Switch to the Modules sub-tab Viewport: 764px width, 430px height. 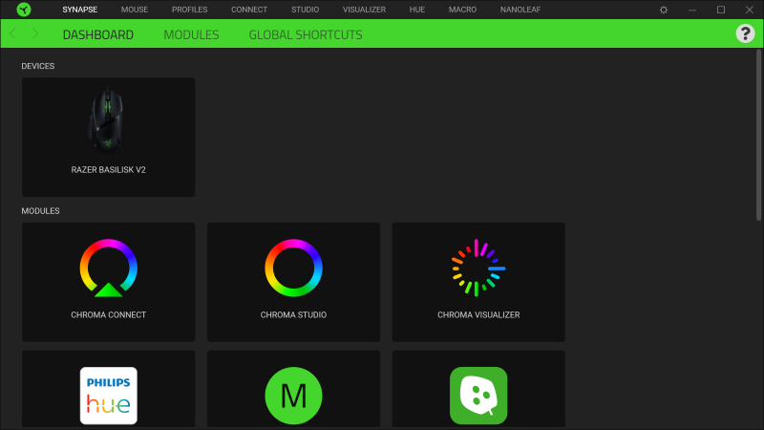coord(191,34)
